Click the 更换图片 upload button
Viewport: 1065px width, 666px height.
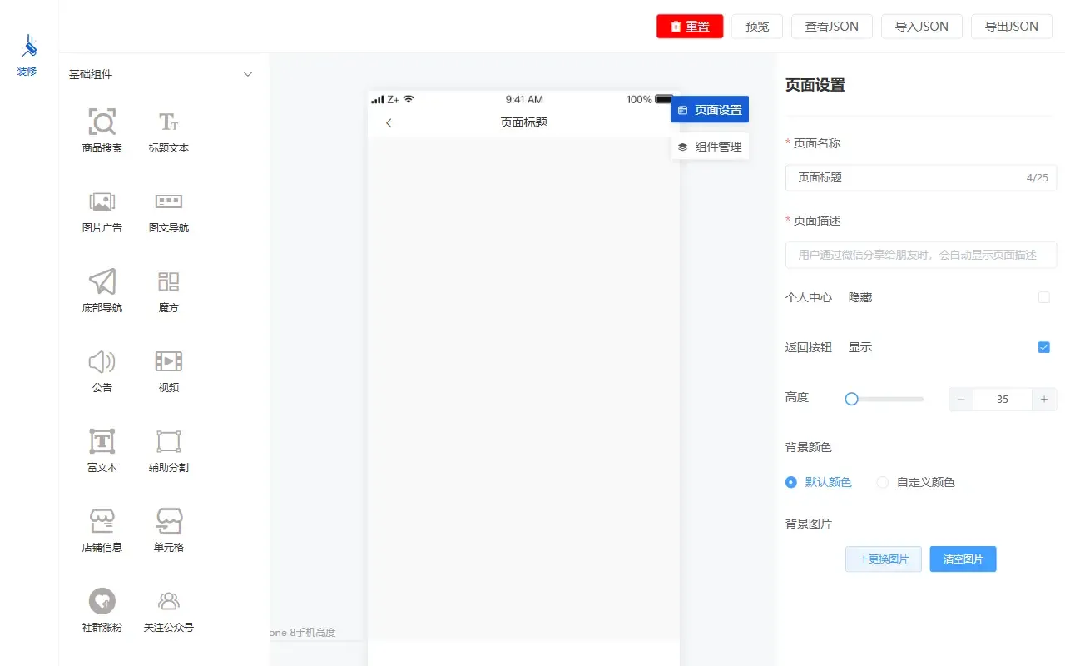(x=884, y=559)
